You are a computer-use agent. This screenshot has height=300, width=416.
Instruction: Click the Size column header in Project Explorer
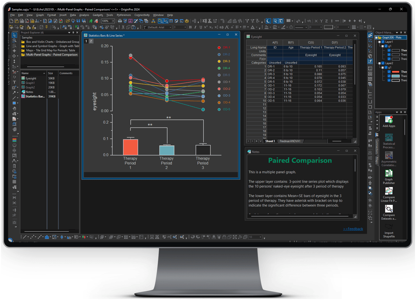coord(52,73)
